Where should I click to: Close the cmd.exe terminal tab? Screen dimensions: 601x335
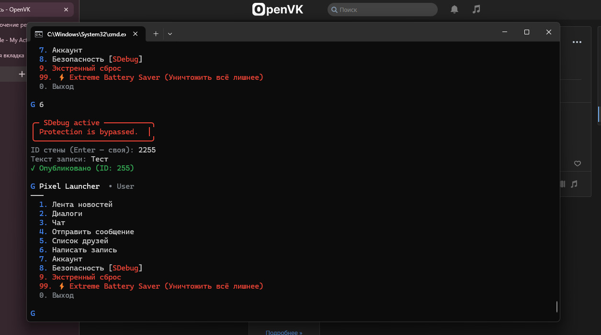tap(136, 34)
